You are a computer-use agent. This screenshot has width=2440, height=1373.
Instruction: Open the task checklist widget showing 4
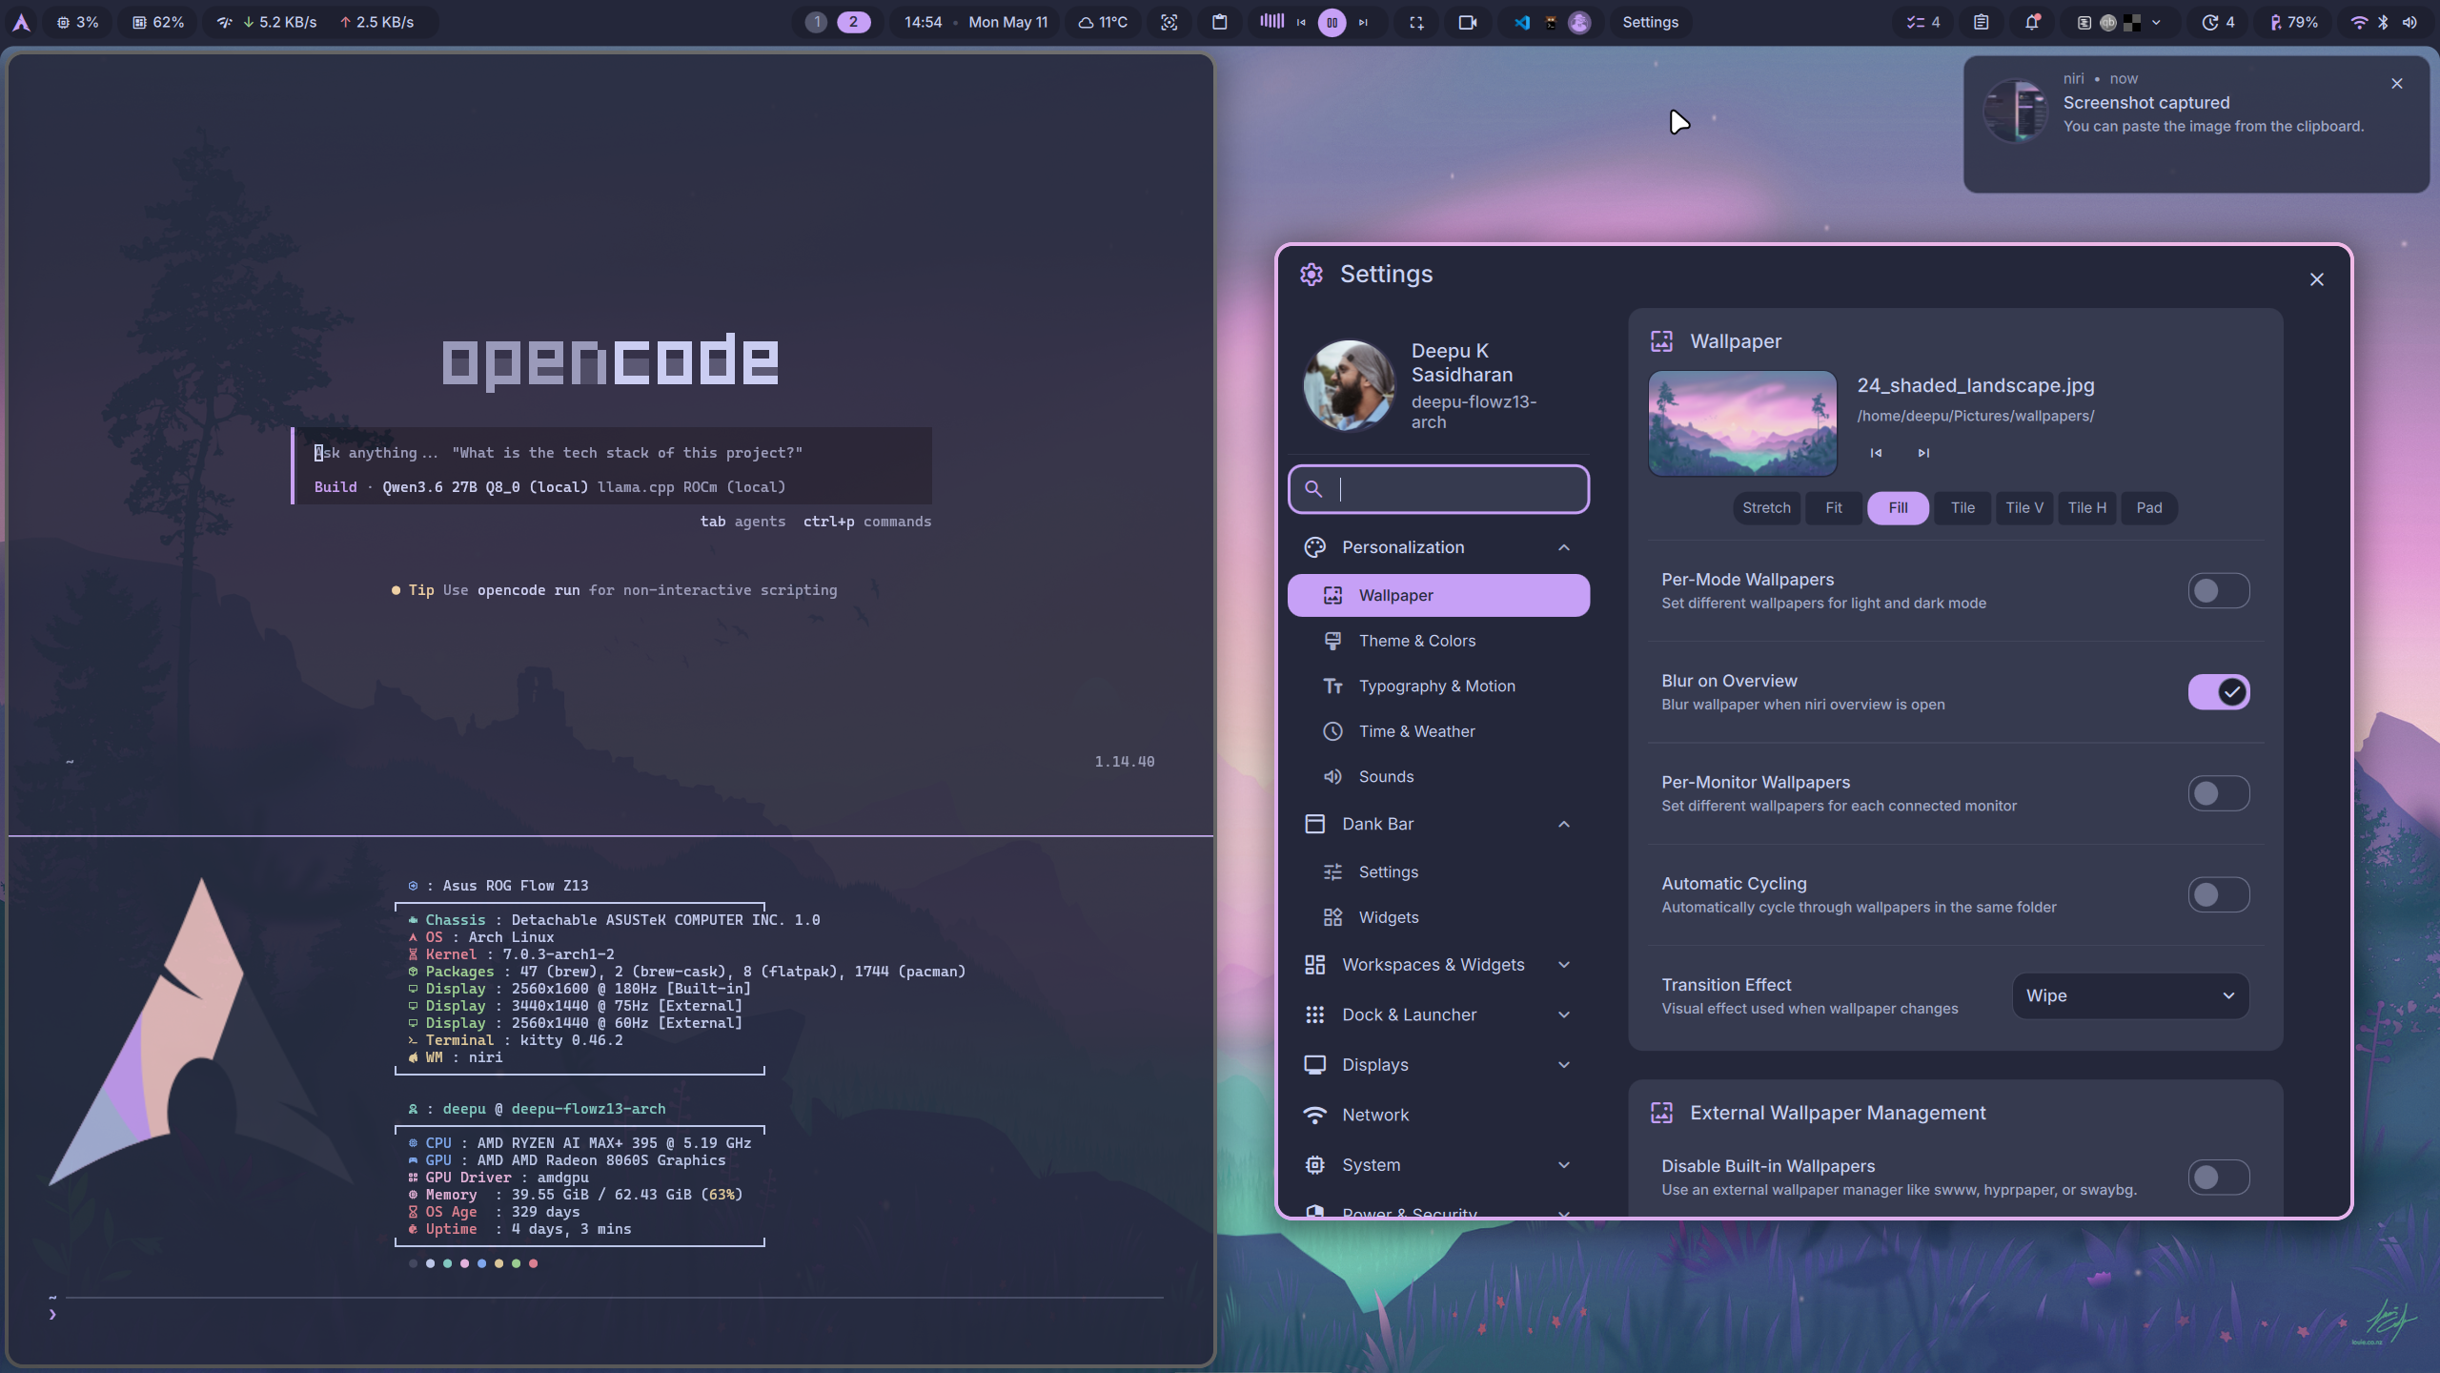(1922, 22)
